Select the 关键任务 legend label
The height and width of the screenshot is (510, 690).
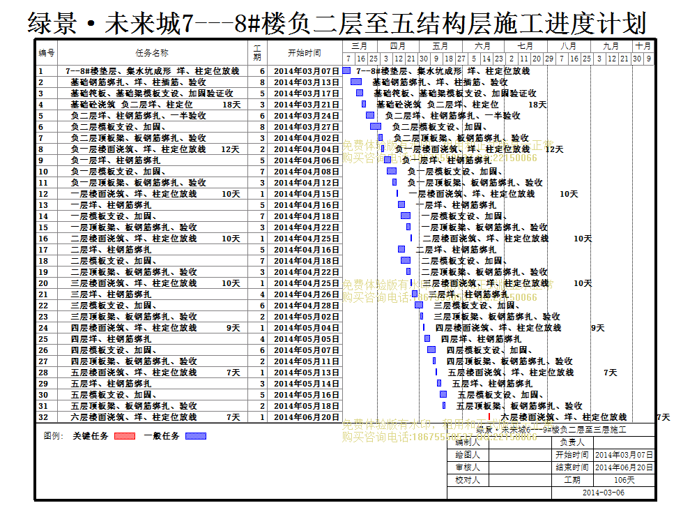(90, 436)
